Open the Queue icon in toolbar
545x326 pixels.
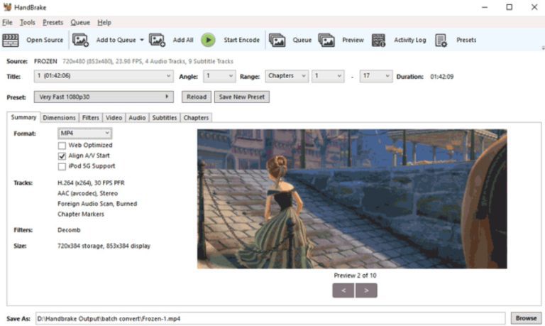click(277, 40)
